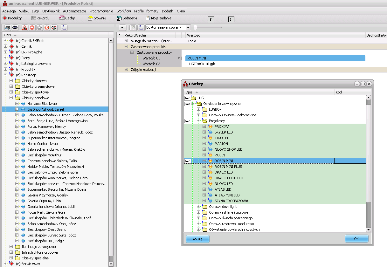
Task: Expand the Zdjęcie realizacji row
Action: (x=126, y=70)
